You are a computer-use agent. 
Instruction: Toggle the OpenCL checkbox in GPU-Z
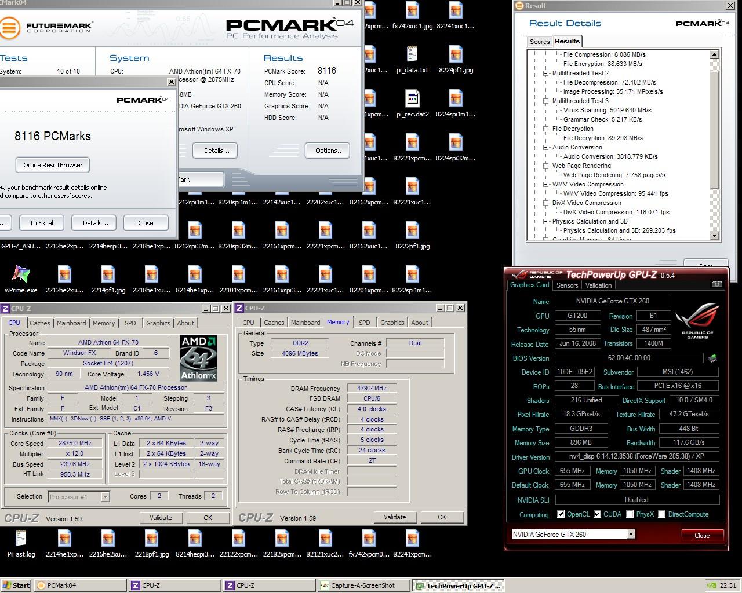pyautogui.click(x=561, y=514)
